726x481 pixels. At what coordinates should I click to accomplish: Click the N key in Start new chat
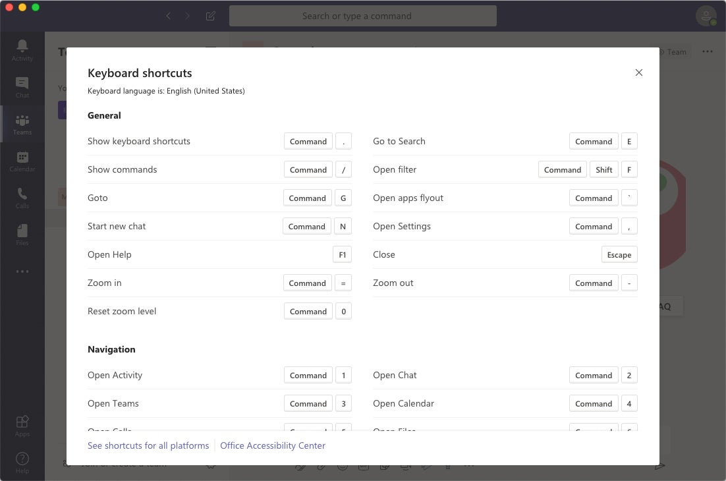pyautogui.click(x=343, y=226)
